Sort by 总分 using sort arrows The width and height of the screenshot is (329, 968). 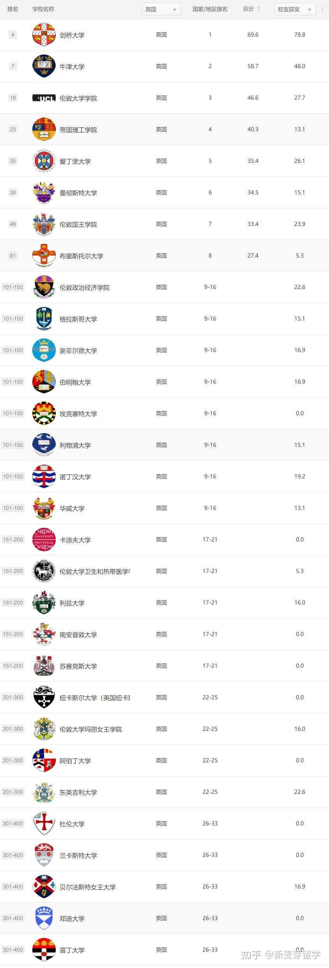click(x=258, y=9)
